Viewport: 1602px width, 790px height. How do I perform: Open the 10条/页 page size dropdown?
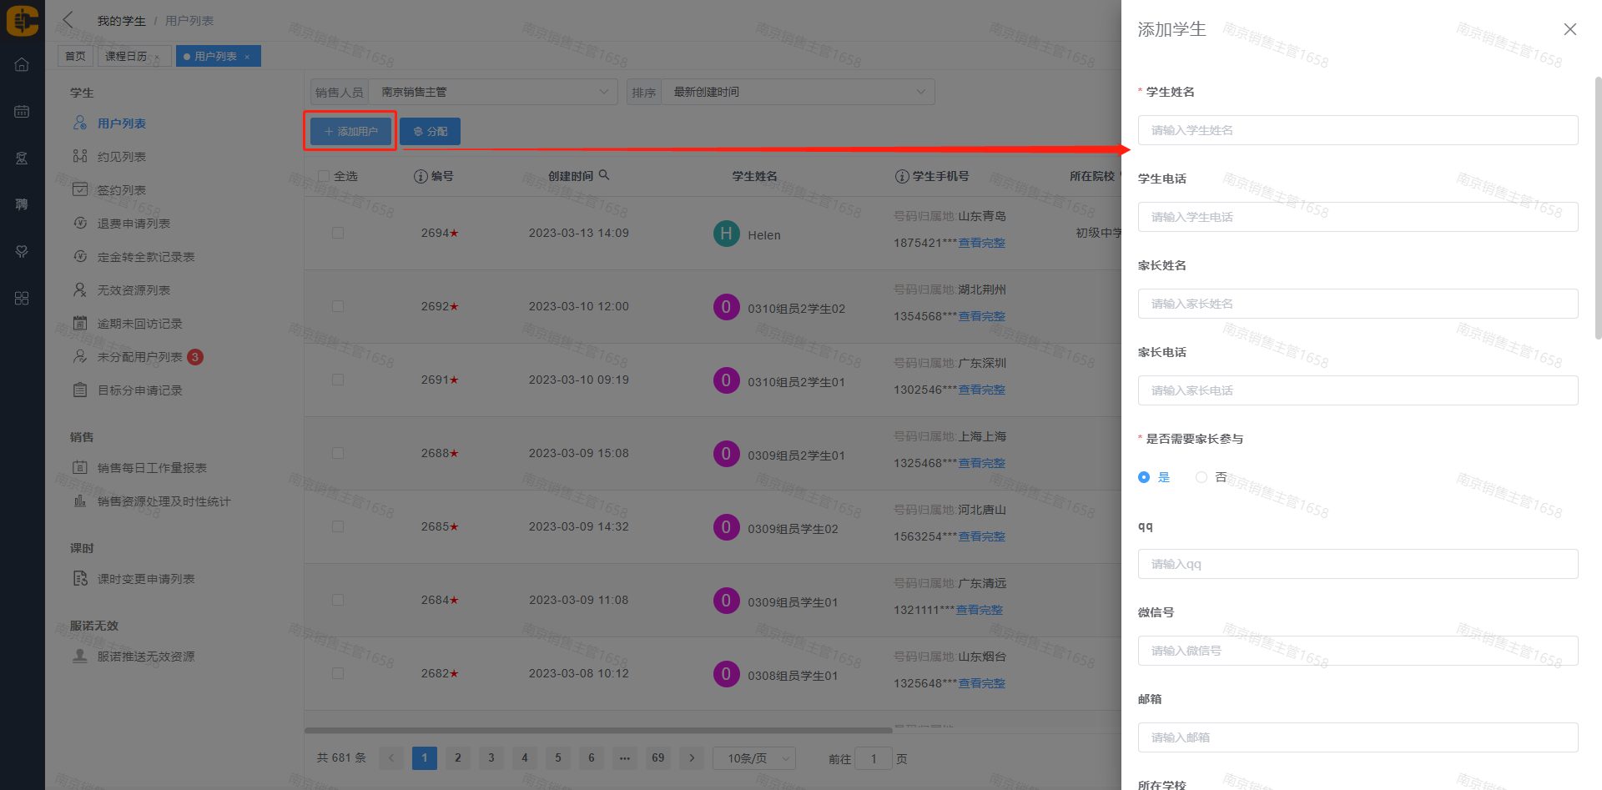pos(754,758)
